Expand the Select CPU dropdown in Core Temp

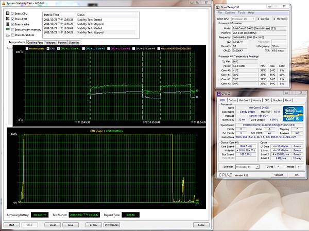click(243, 19)
